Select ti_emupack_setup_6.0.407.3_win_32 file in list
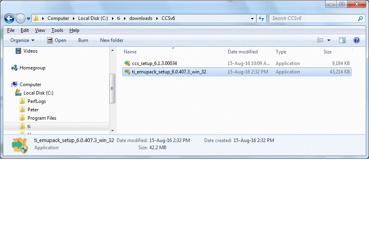369x245 pixels. click(237, 72)
